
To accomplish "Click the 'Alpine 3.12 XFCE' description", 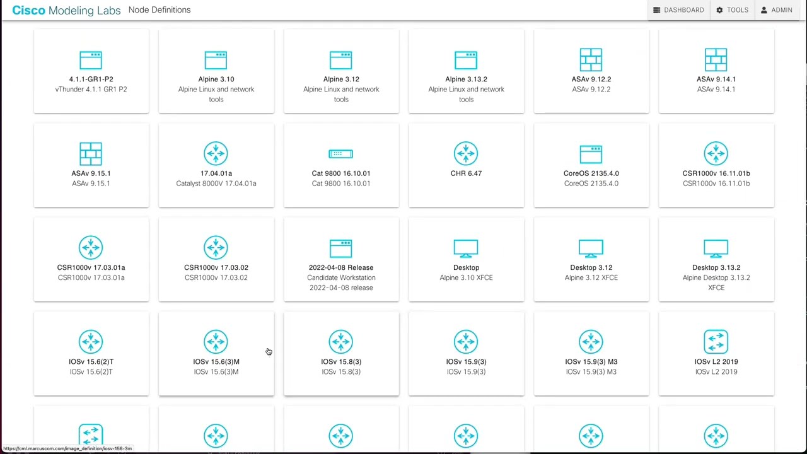I will [591, 277].
